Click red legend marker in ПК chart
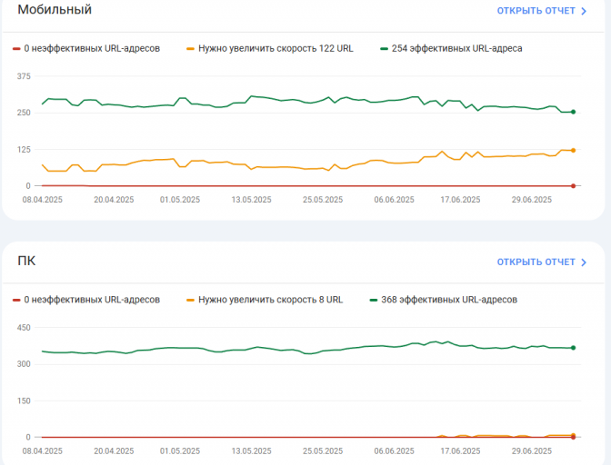Image resolution: width=611 pixels, height=465 pixels. click(16, 300)
